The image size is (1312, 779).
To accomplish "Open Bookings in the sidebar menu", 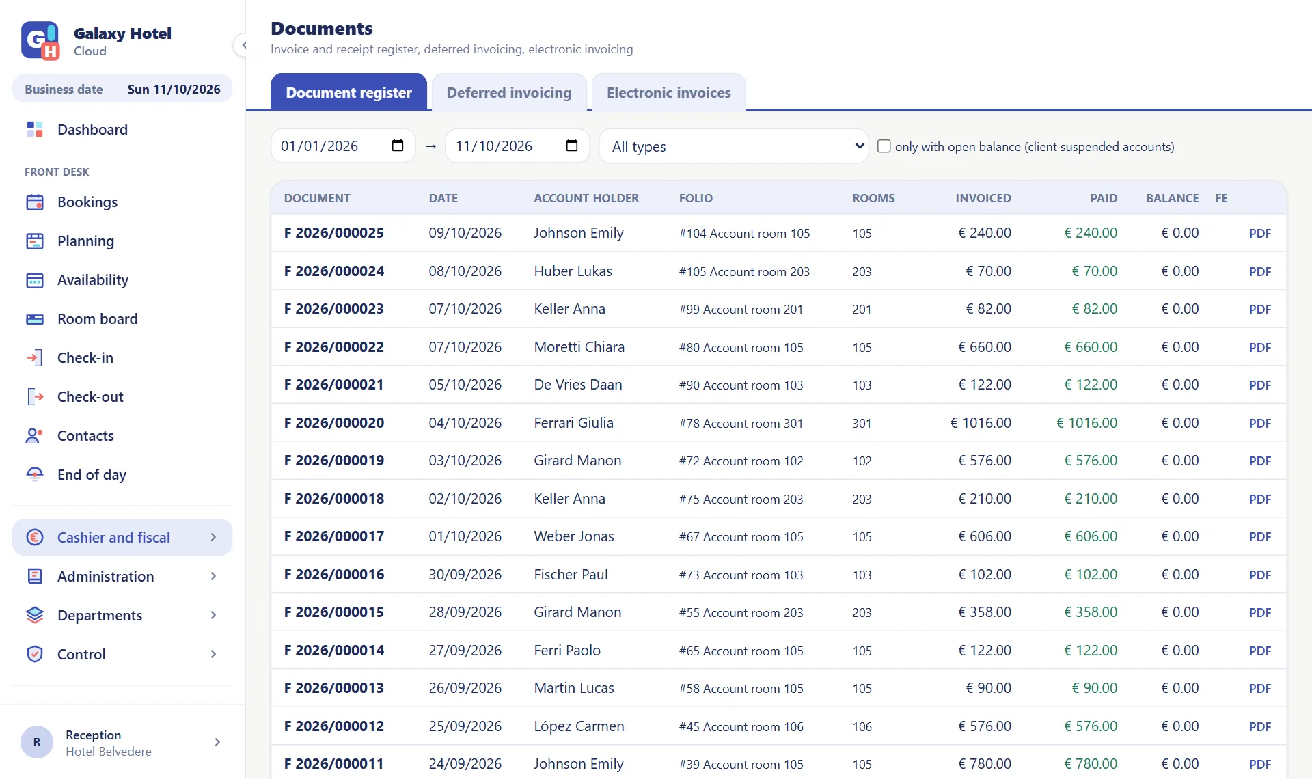I will 122,202.
